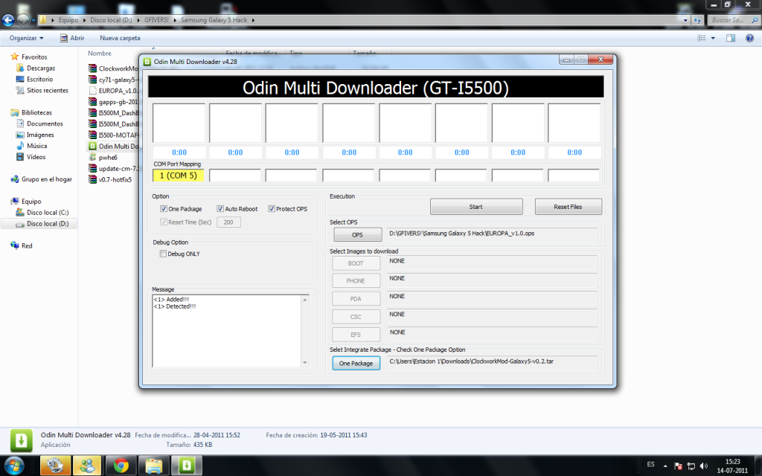Click the search magnifier icon in Explorer
Screen dimensions: 762x476
click(x=755, y=20)
